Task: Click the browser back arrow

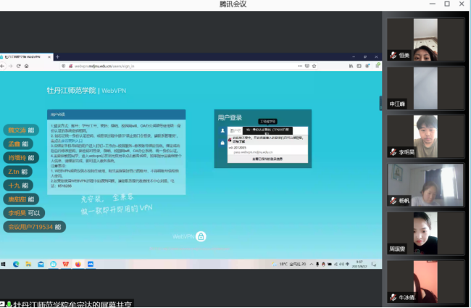Action: click(x=4, y=66)
